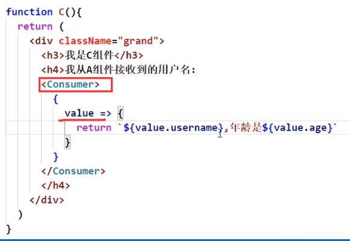Click the function name C
350x241 pixels.
[61, 12]
